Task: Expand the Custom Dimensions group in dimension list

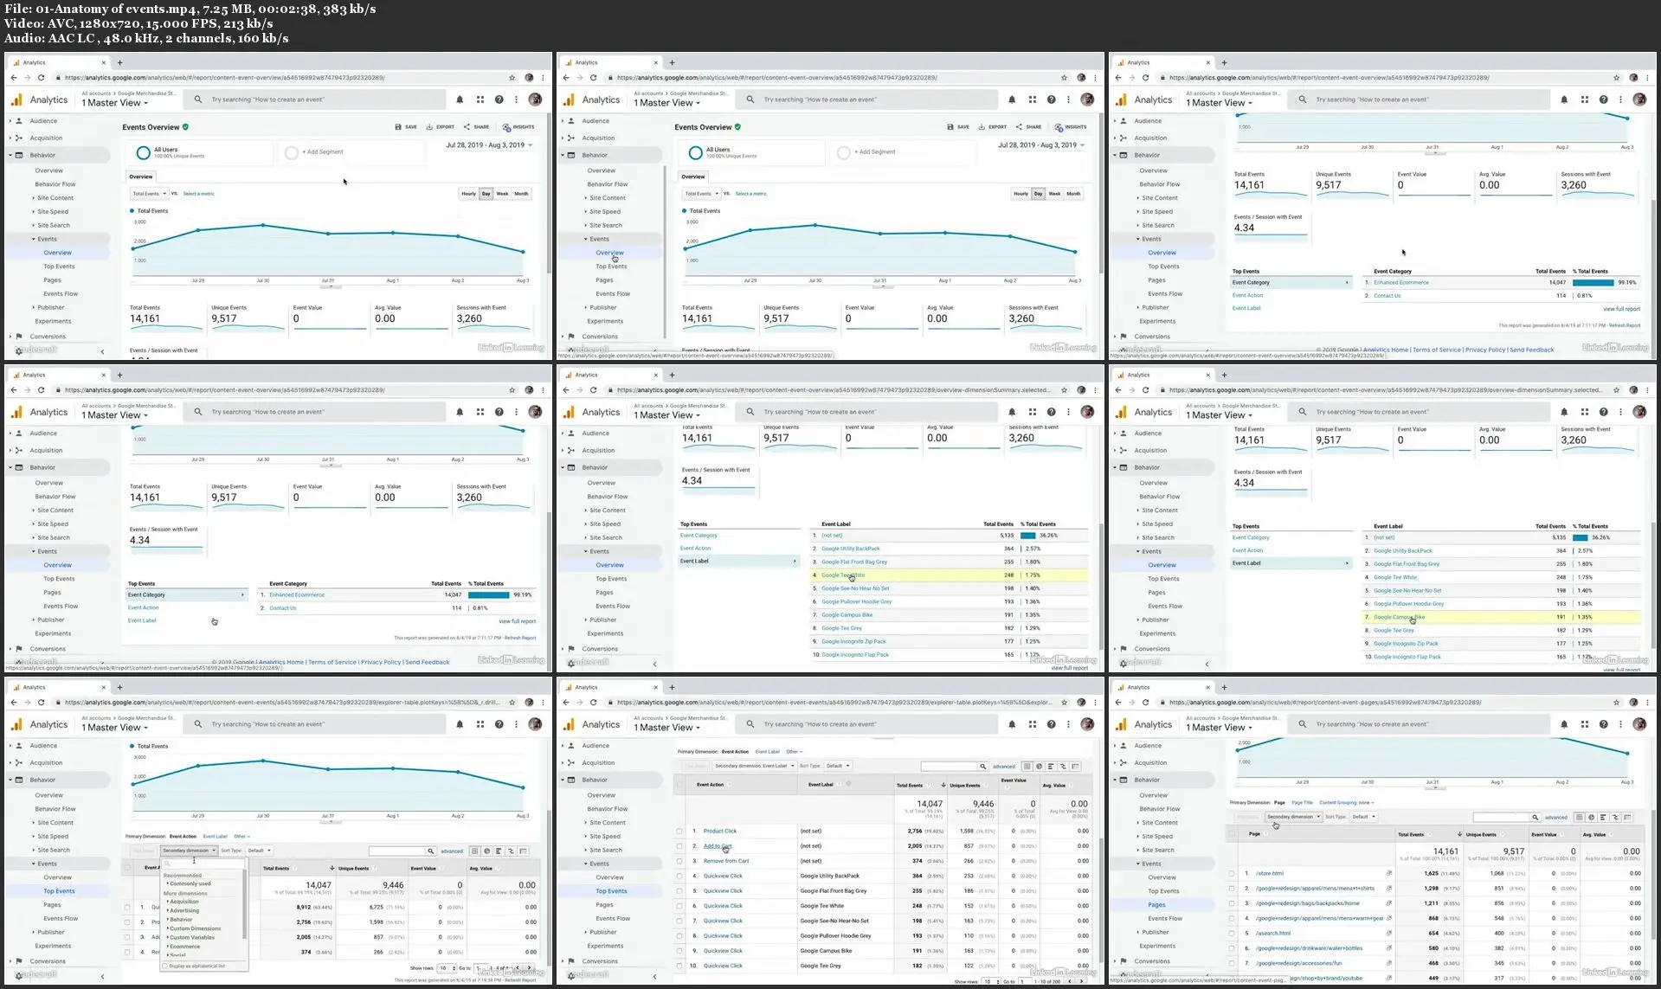Action: pyautogui.click(x=195, y=928)
